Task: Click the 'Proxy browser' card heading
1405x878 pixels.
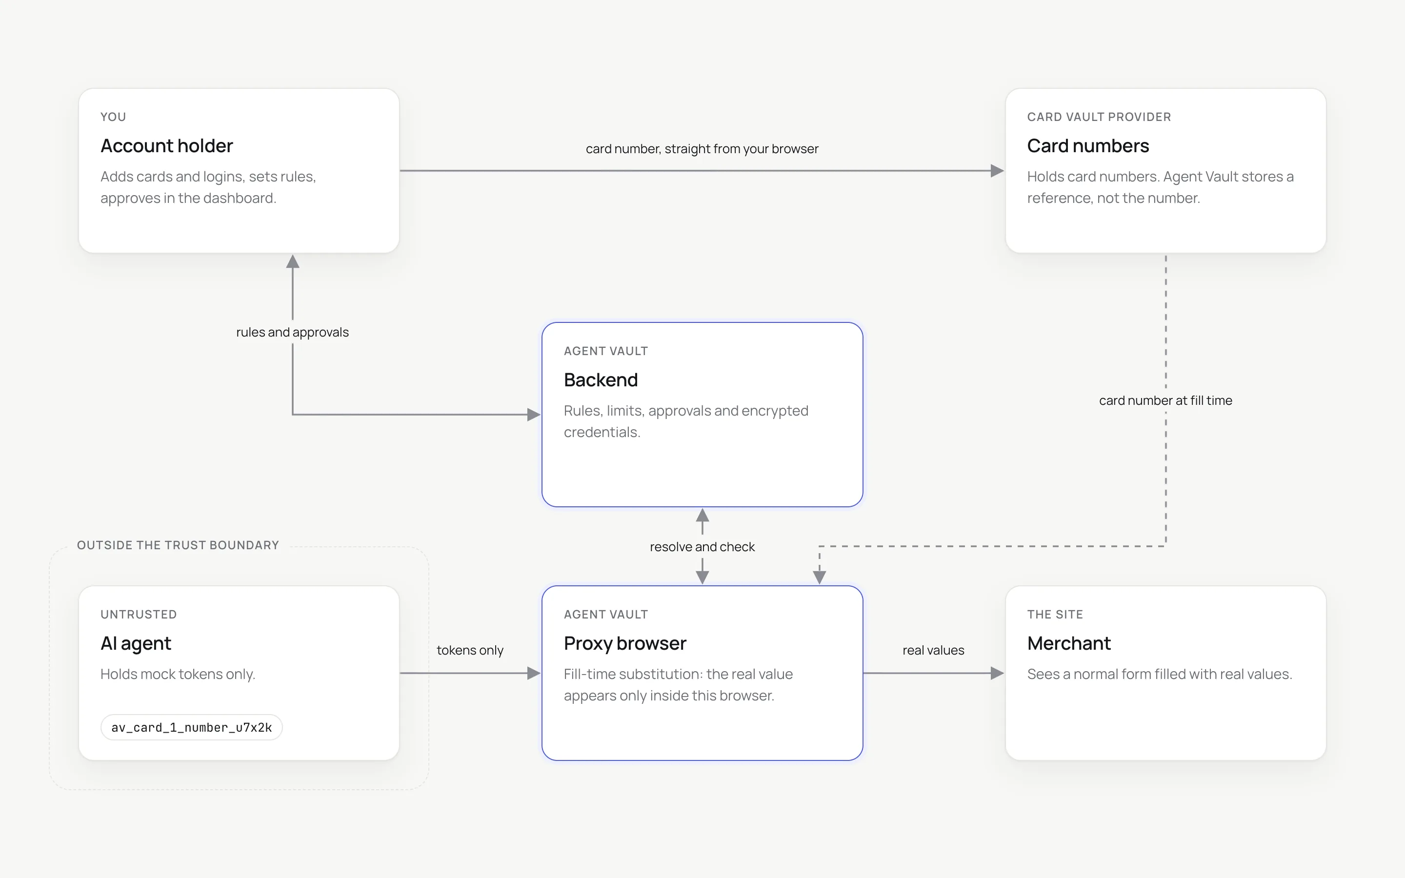Action: [625, 643]
